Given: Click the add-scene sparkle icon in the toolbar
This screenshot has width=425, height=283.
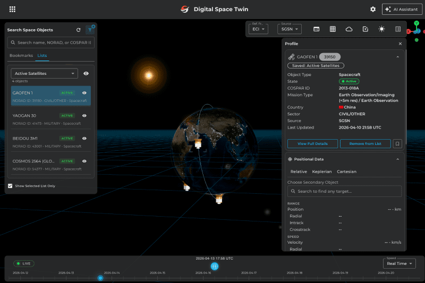Looking at the screenshot, I should [x=365, y=29].
